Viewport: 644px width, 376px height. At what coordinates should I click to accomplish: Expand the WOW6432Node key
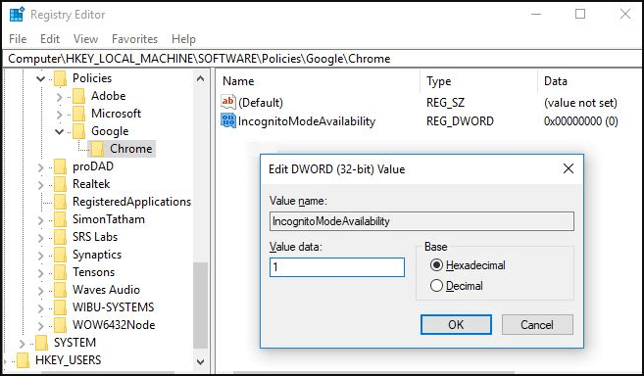click(x=40, y=326)
